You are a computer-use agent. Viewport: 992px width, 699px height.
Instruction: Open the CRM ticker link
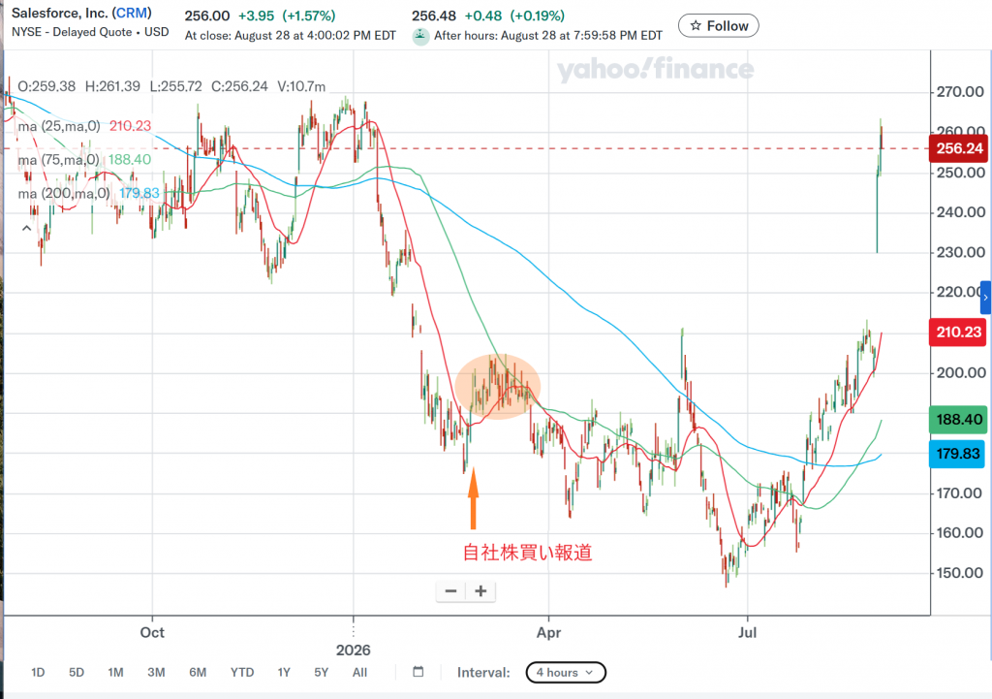click(131, 13)
